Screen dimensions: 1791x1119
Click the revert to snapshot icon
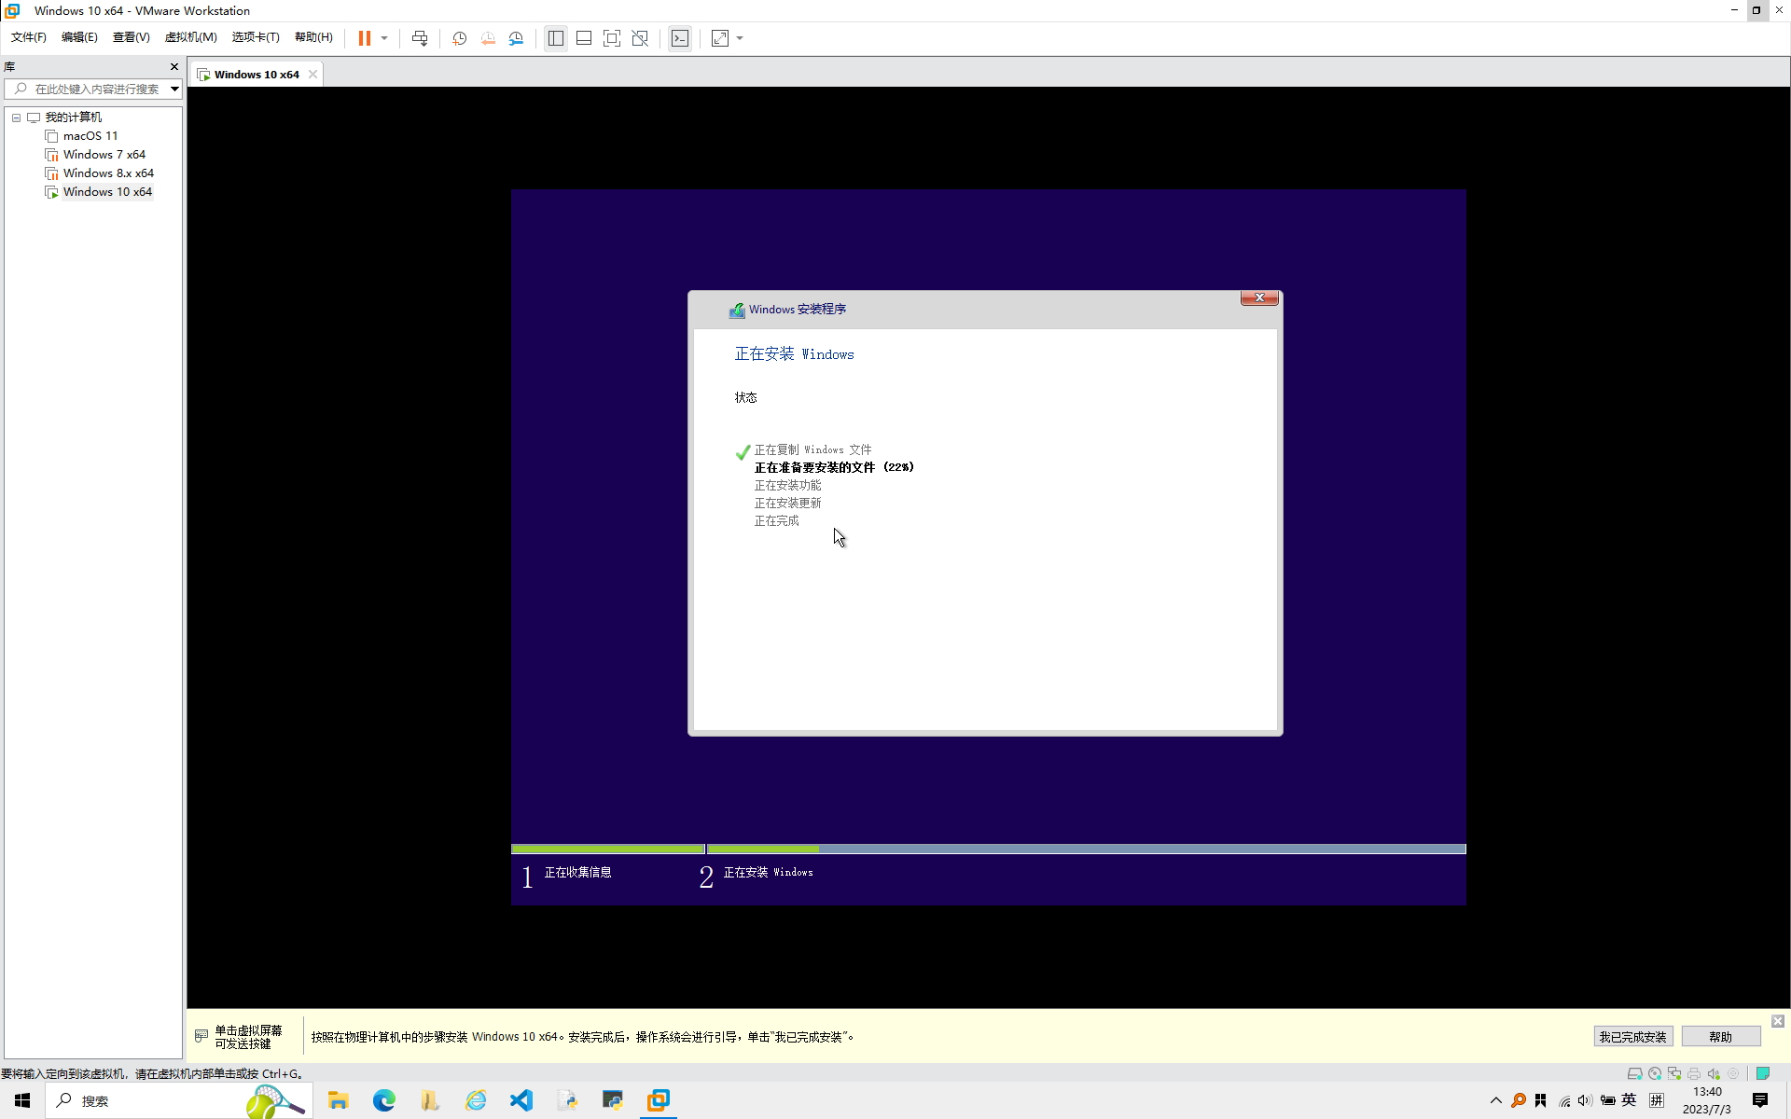[488, 38]
